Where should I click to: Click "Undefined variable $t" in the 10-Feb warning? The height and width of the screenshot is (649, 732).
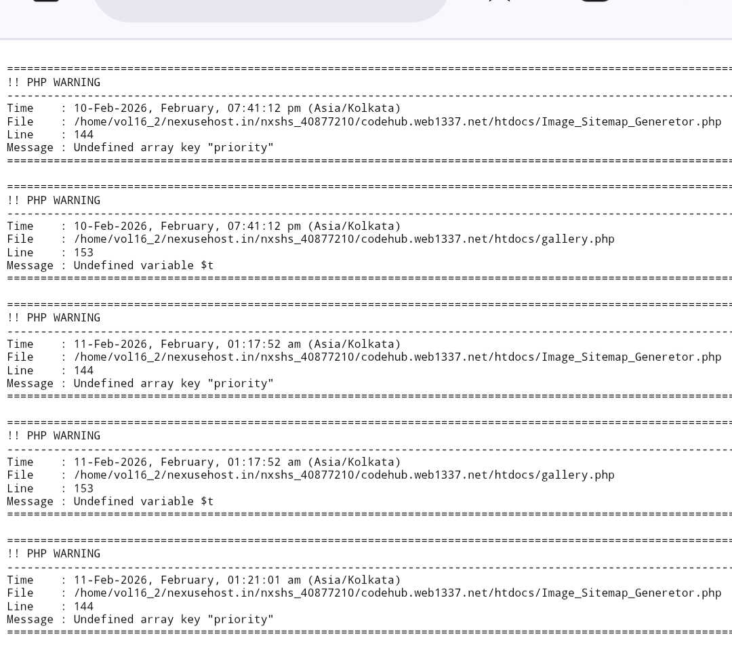pyautogui.click(x=144, y=265)
